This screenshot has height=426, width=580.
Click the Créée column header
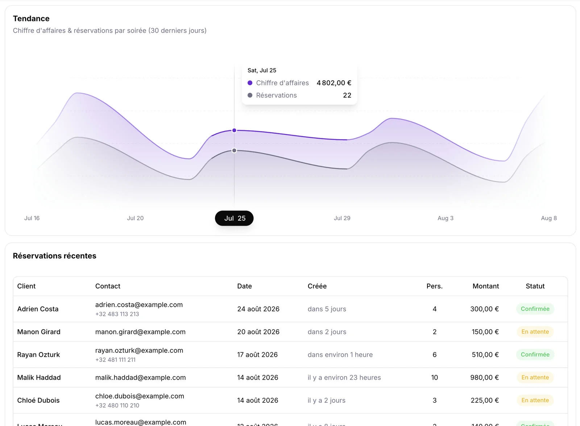317,286
